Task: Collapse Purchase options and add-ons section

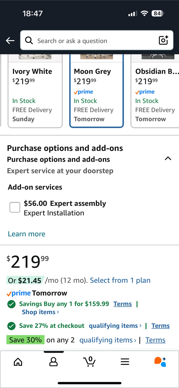Action: (x=168, y=158)
